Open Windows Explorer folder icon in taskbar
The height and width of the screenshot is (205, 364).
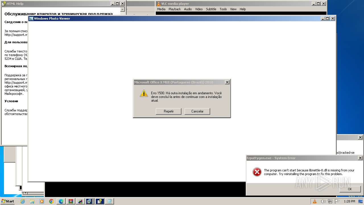tap(32, 201)
